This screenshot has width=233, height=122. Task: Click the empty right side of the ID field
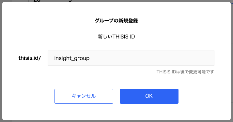[151, 58]
